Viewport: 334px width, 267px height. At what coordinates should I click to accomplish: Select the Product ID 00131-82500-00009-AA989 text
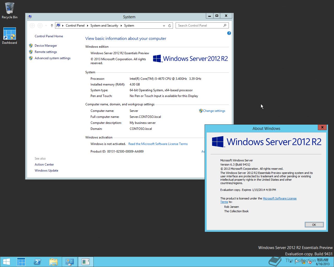[125, 151]
